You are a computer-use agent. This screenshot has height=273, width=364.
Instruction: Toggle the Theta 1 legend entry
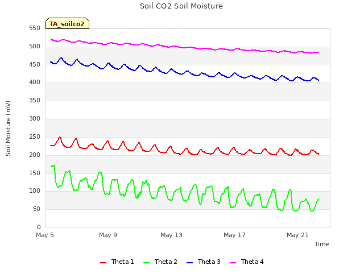[117, 262]
